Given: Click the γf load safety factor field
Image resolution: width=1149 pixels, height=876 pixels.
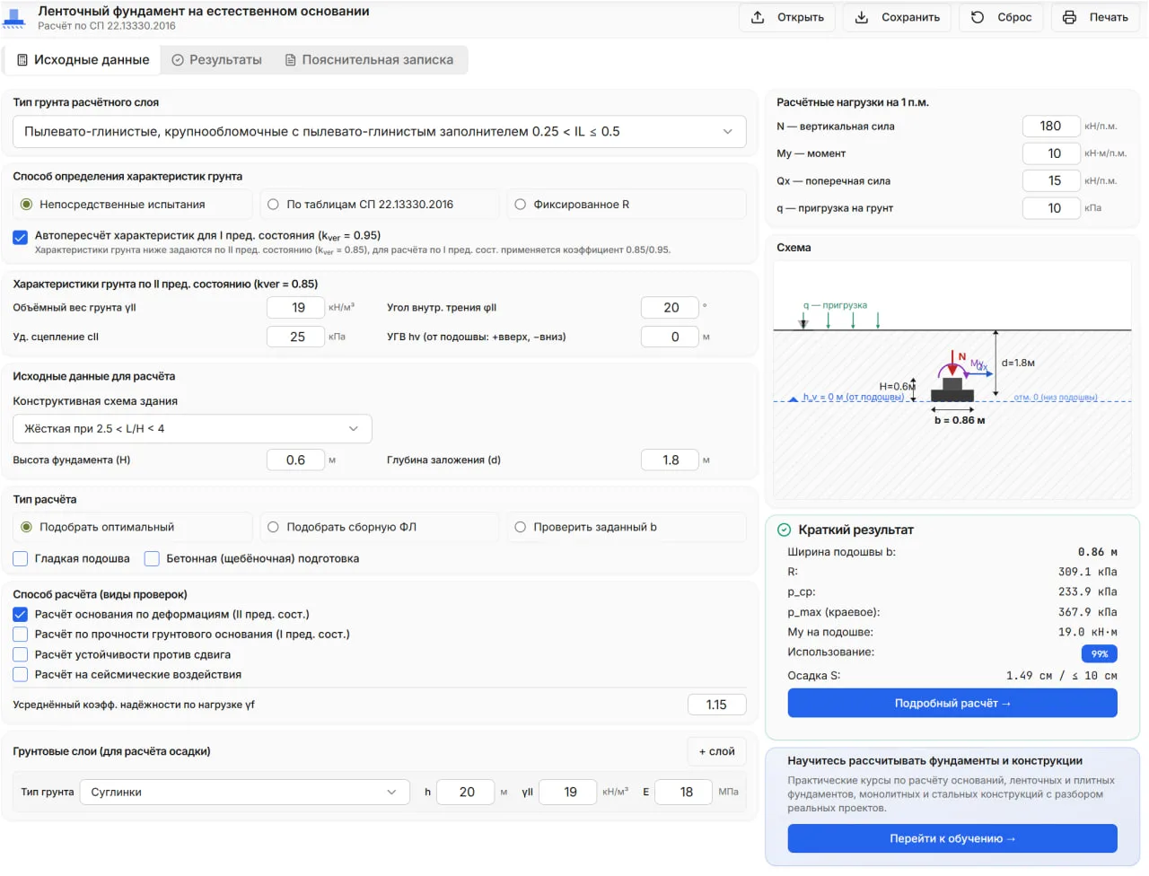Looking at the screenshot, I should [x=716, y=705].
